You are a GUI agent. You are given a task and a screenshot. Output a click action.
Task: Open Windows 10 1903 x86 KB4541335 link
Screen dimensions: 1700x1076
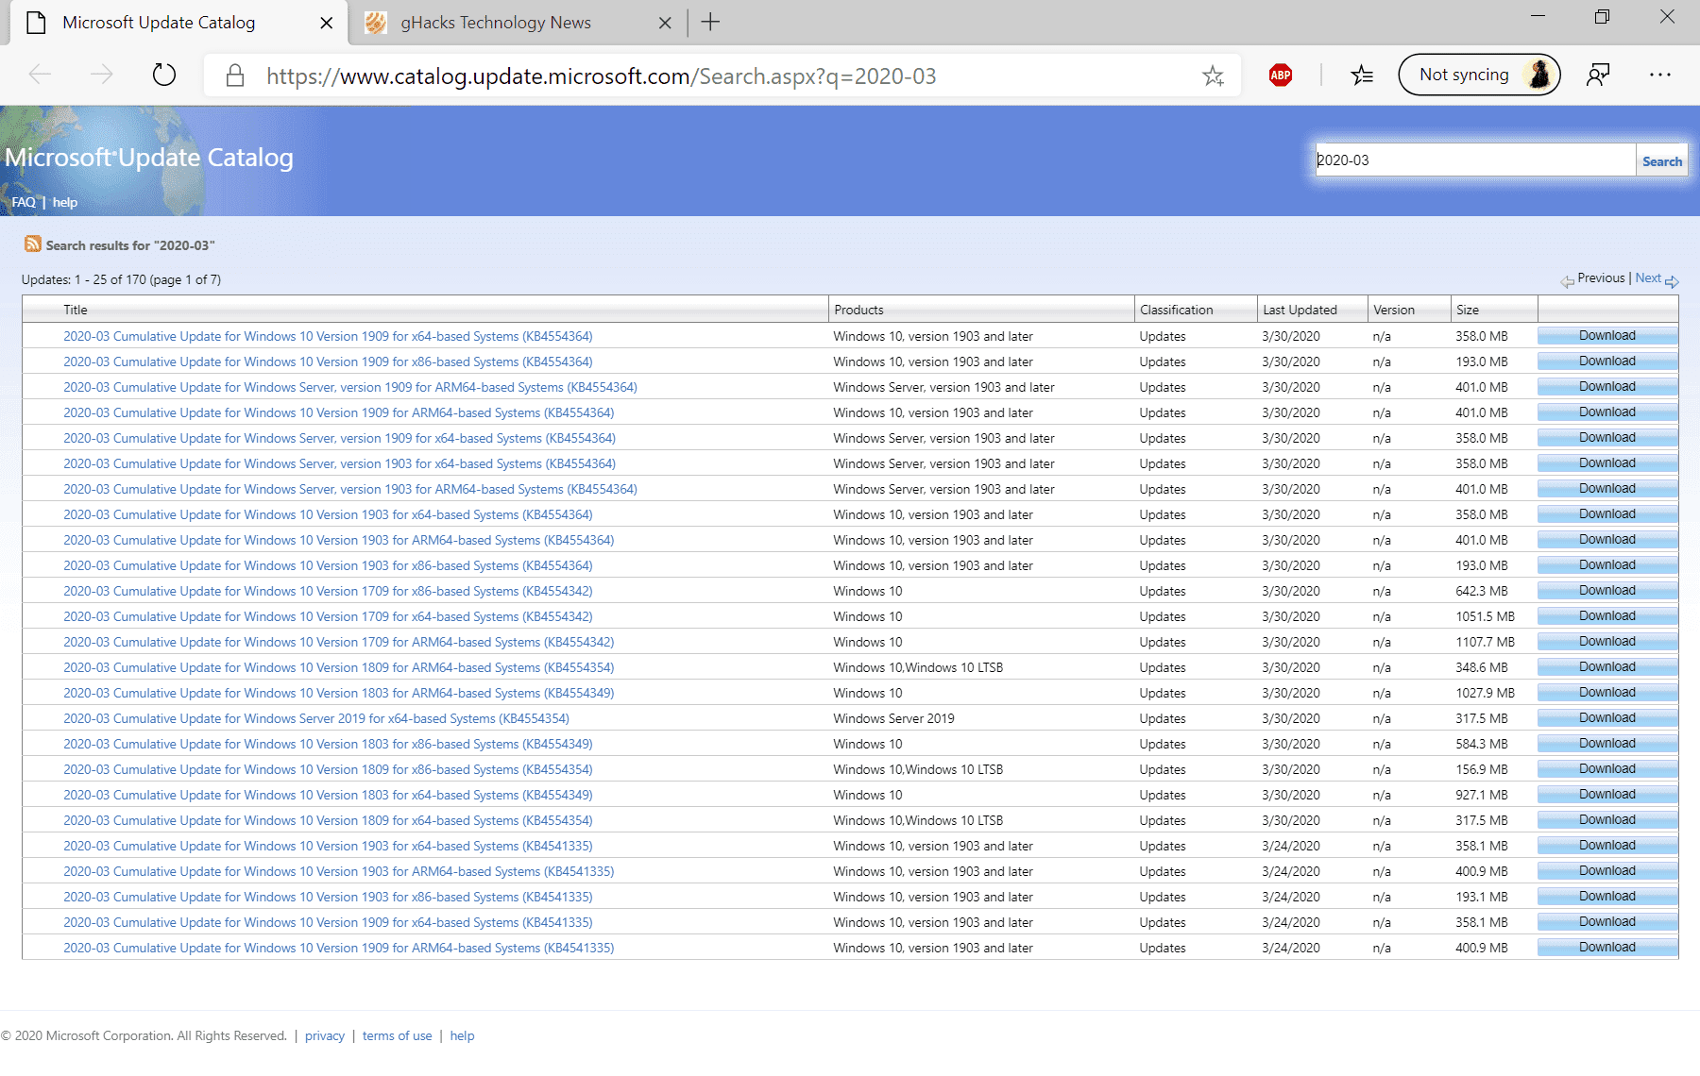328,897
